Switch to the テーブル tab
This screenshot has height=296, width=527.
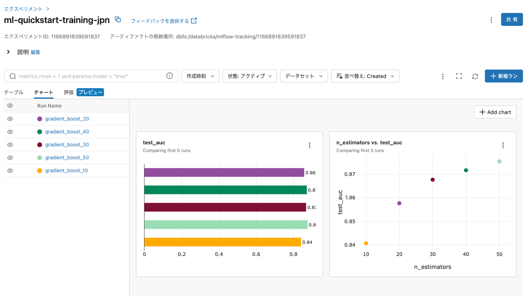[x=14, y=92]
